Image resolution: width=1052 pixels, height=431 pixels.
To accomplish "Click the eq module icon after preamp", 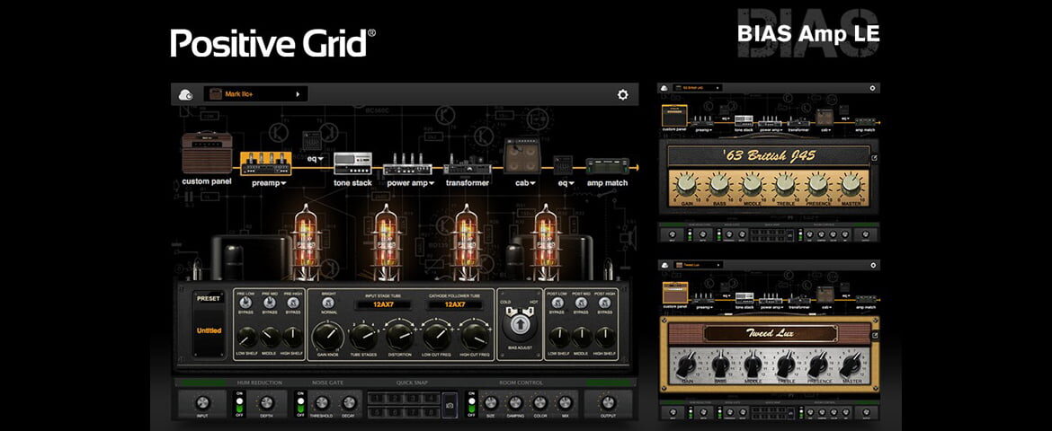I will click(x=311, y=142).
